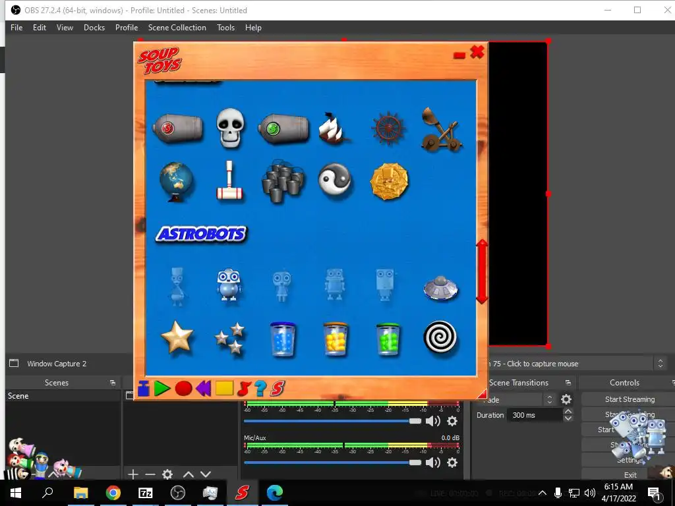Select the black and white spiral toy
The image size is (675, 506).
click(x=440, y=337)
